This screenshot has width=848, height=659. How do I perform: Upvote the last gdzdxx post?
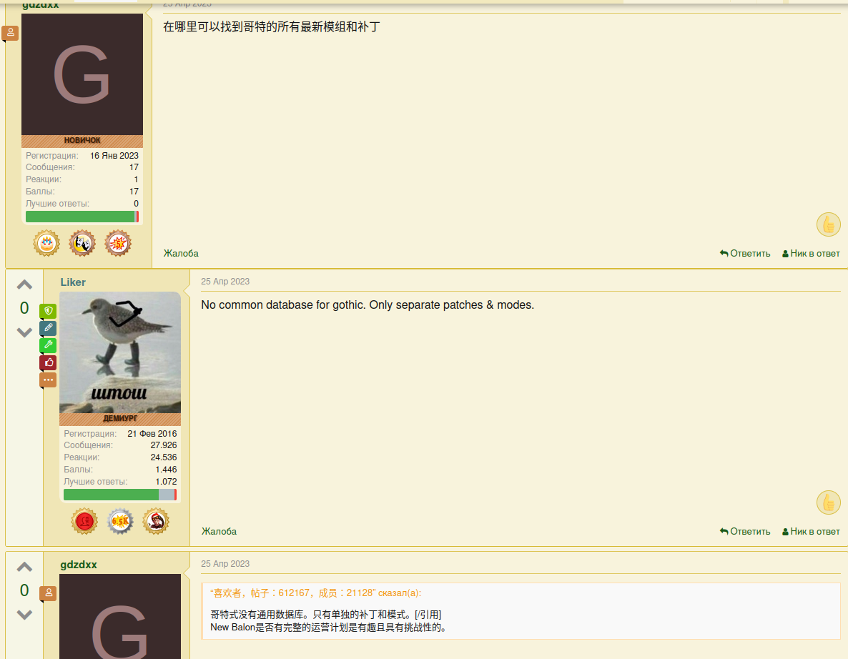click(x=24, y=567)
